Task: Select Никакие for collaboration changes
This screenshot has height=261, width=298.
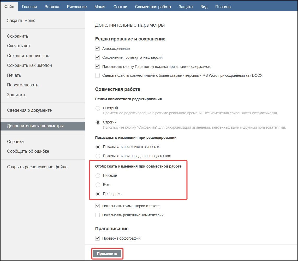Action: [x=98, y=176]
